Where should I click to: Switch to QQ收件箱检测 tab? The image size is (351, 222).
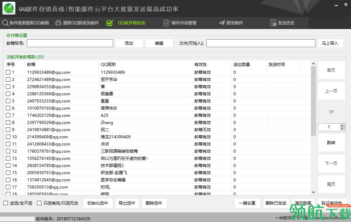(x=131, y=23)
